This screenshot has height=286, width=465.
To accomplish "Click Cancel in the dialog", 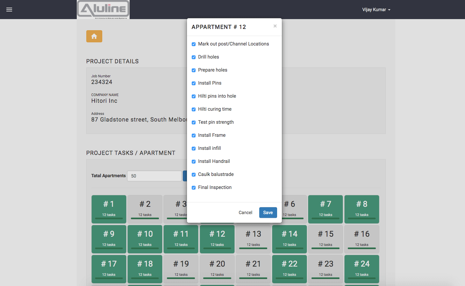I will pos(245,213).
